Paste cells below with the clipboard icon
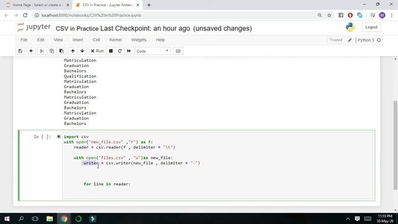This screenshot has width=398, height=224. (x=62, y=51)
